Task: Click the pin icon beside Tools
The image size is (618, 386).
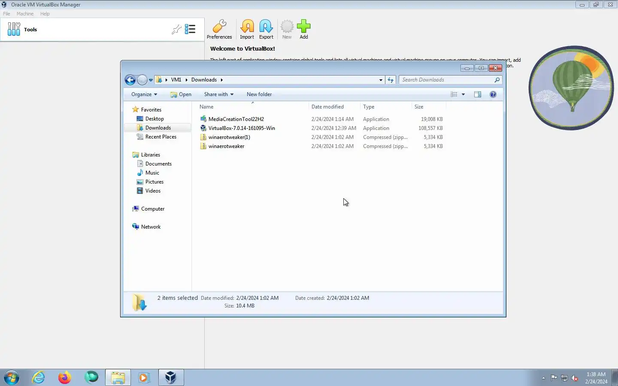Action: coord(176,29)
